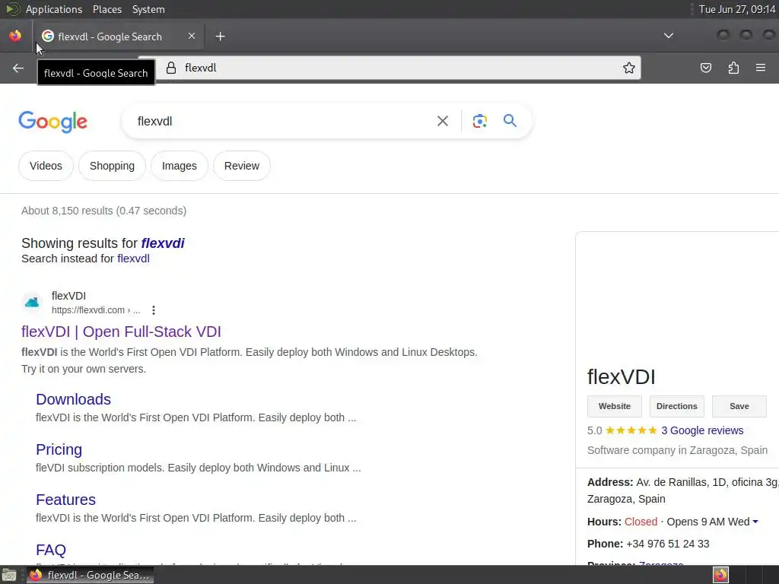Screen dimensions: 779x584
Task: Open the Downloads sitelink
Action: coord(74,399)
